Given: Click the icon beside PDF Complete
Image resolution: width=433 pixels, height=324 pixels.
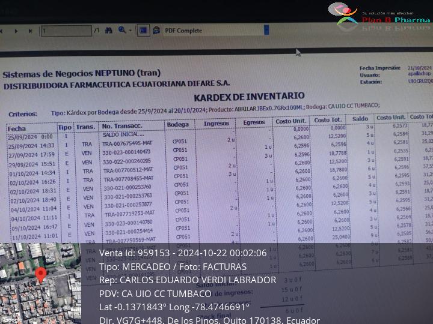Looking at the screenshot, I should (156, 30).
